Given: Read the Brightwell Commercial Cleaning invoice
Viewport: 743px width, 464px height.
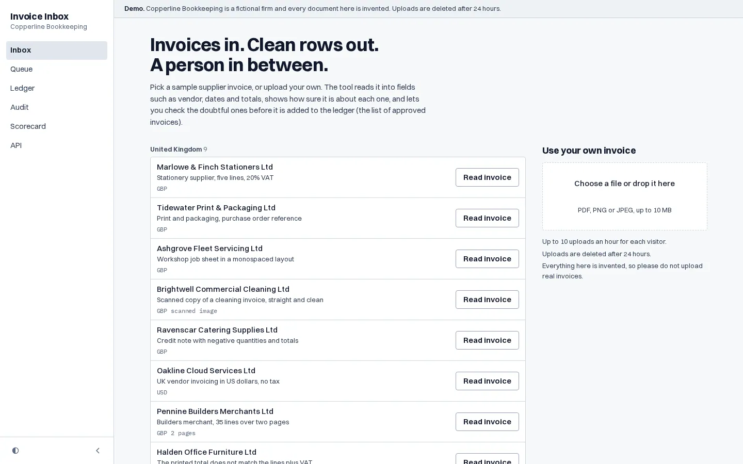Looking at the screenshot, I should click(x=487, y=300).
